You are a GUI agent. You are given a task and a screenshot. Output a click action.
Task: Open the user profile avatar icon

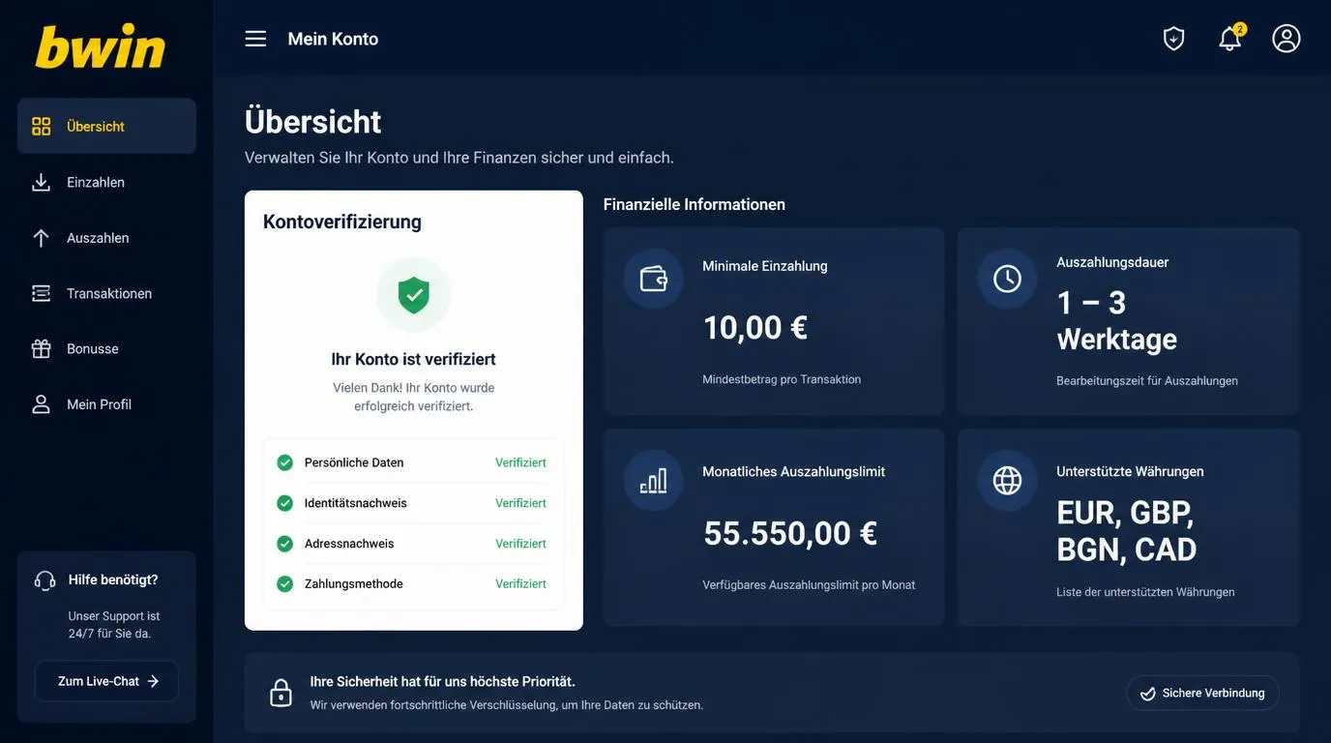point(1287,39)
